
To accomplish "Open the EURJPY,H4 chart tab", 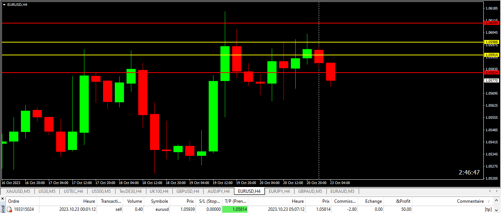I will 279,191.
